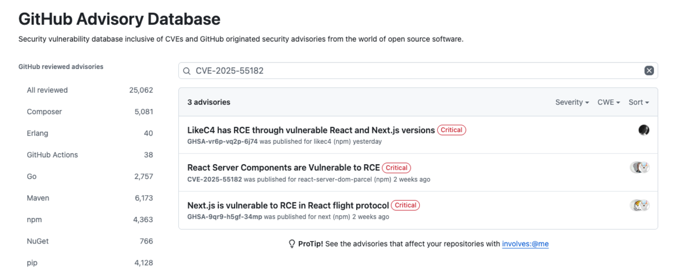Screen dimensions: 695x269
Task: Open the CWE filter dropdown
Action: point(609,102)
